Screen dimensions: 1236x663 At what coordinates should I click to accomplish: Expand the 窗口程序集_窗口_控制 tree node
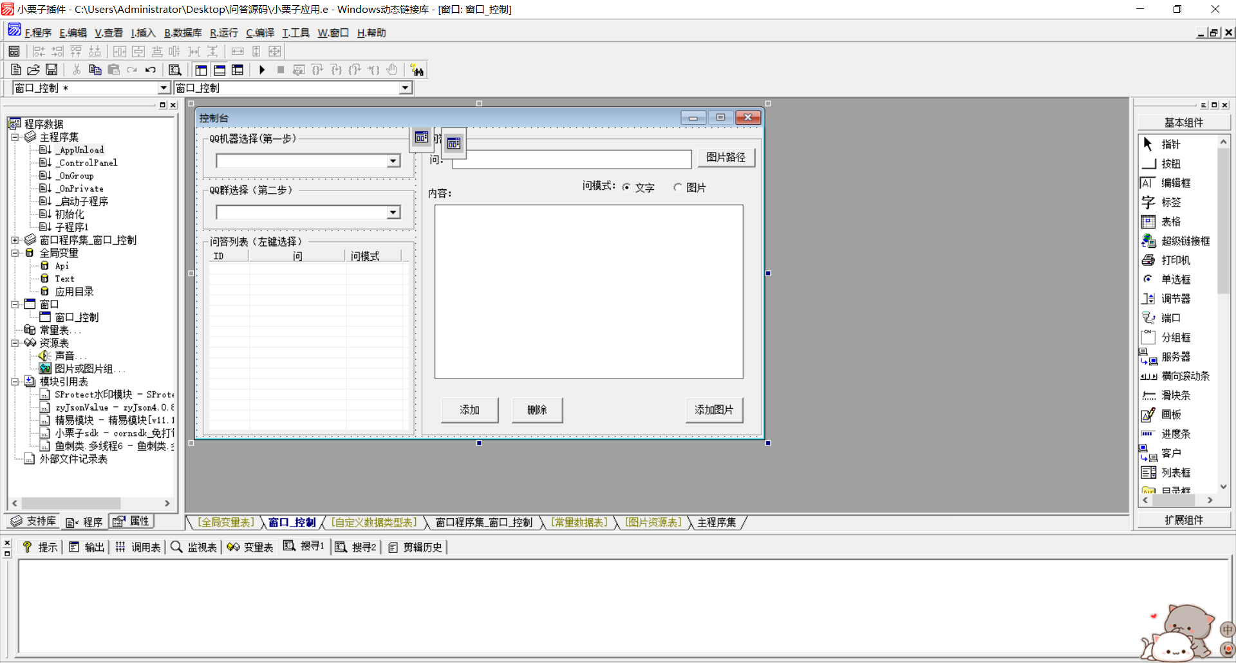pos(15,240)
